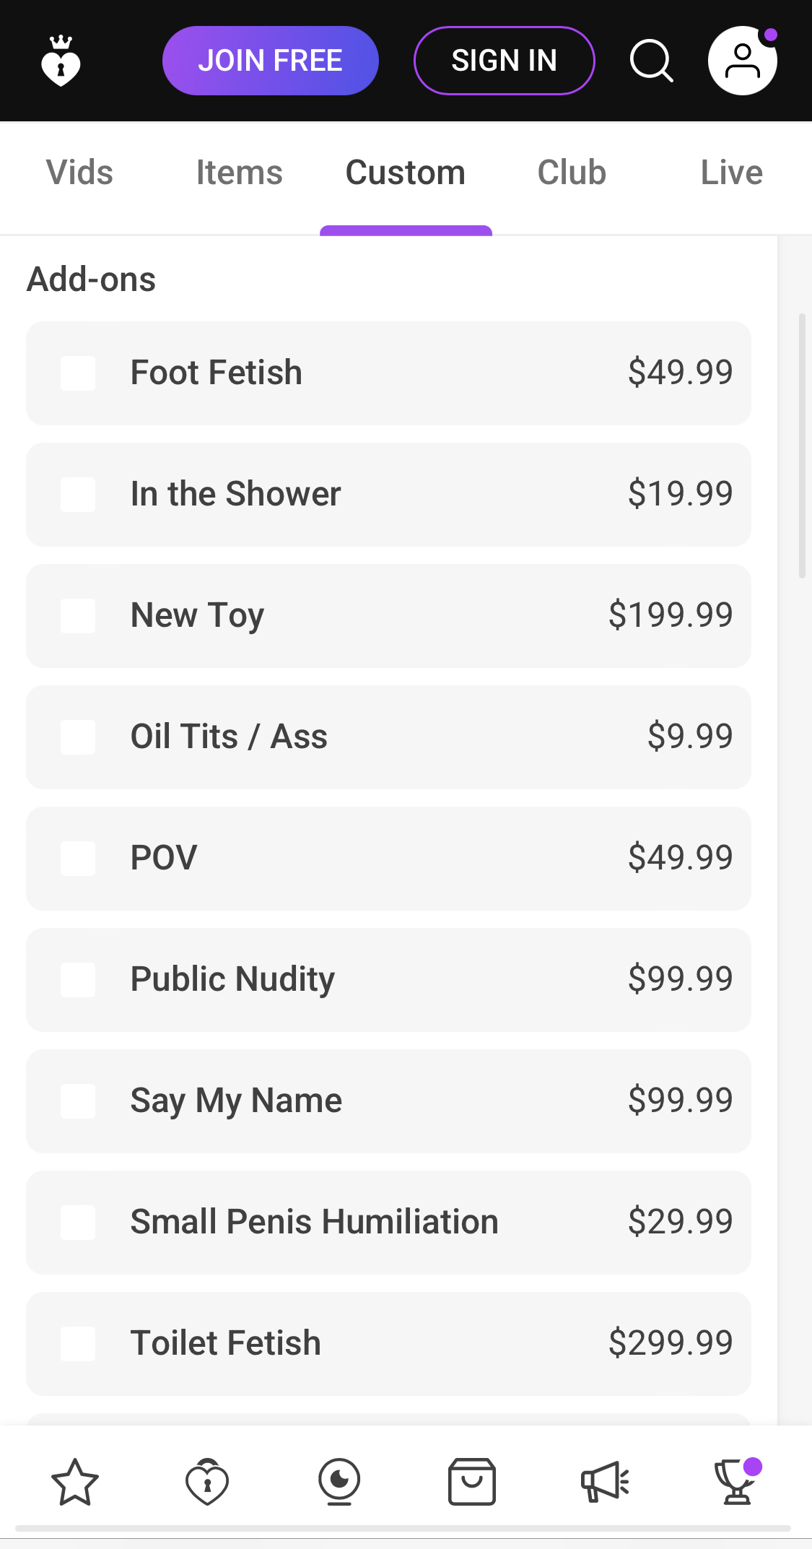Tick the POV add-on checkbox
This screenshot has width=812, height=1549.
click(x=78, y=859)
